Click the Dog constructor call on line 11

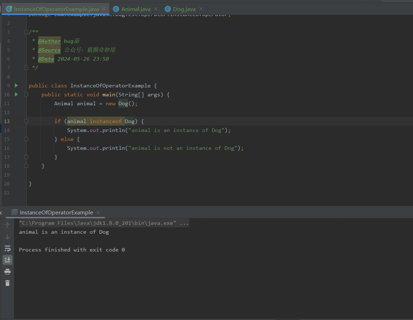point(123,103)
